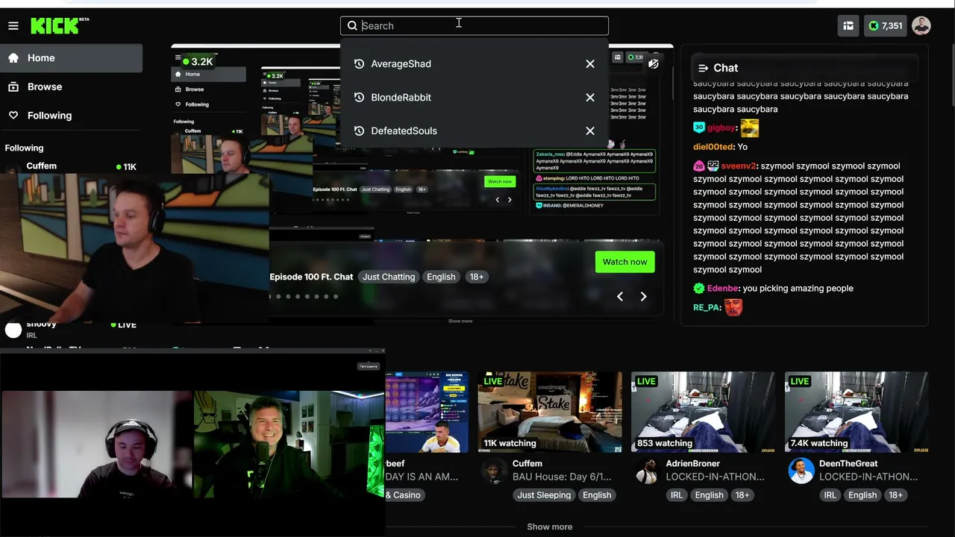
Task: Go to the previous featured stream
Action: (620, 297)
